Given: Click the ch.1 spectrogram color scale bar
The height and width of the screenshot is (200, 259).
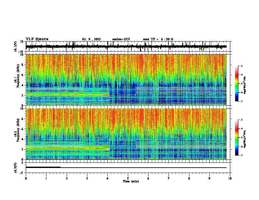Looking at the screenshot, I should [x=237, y=84].
